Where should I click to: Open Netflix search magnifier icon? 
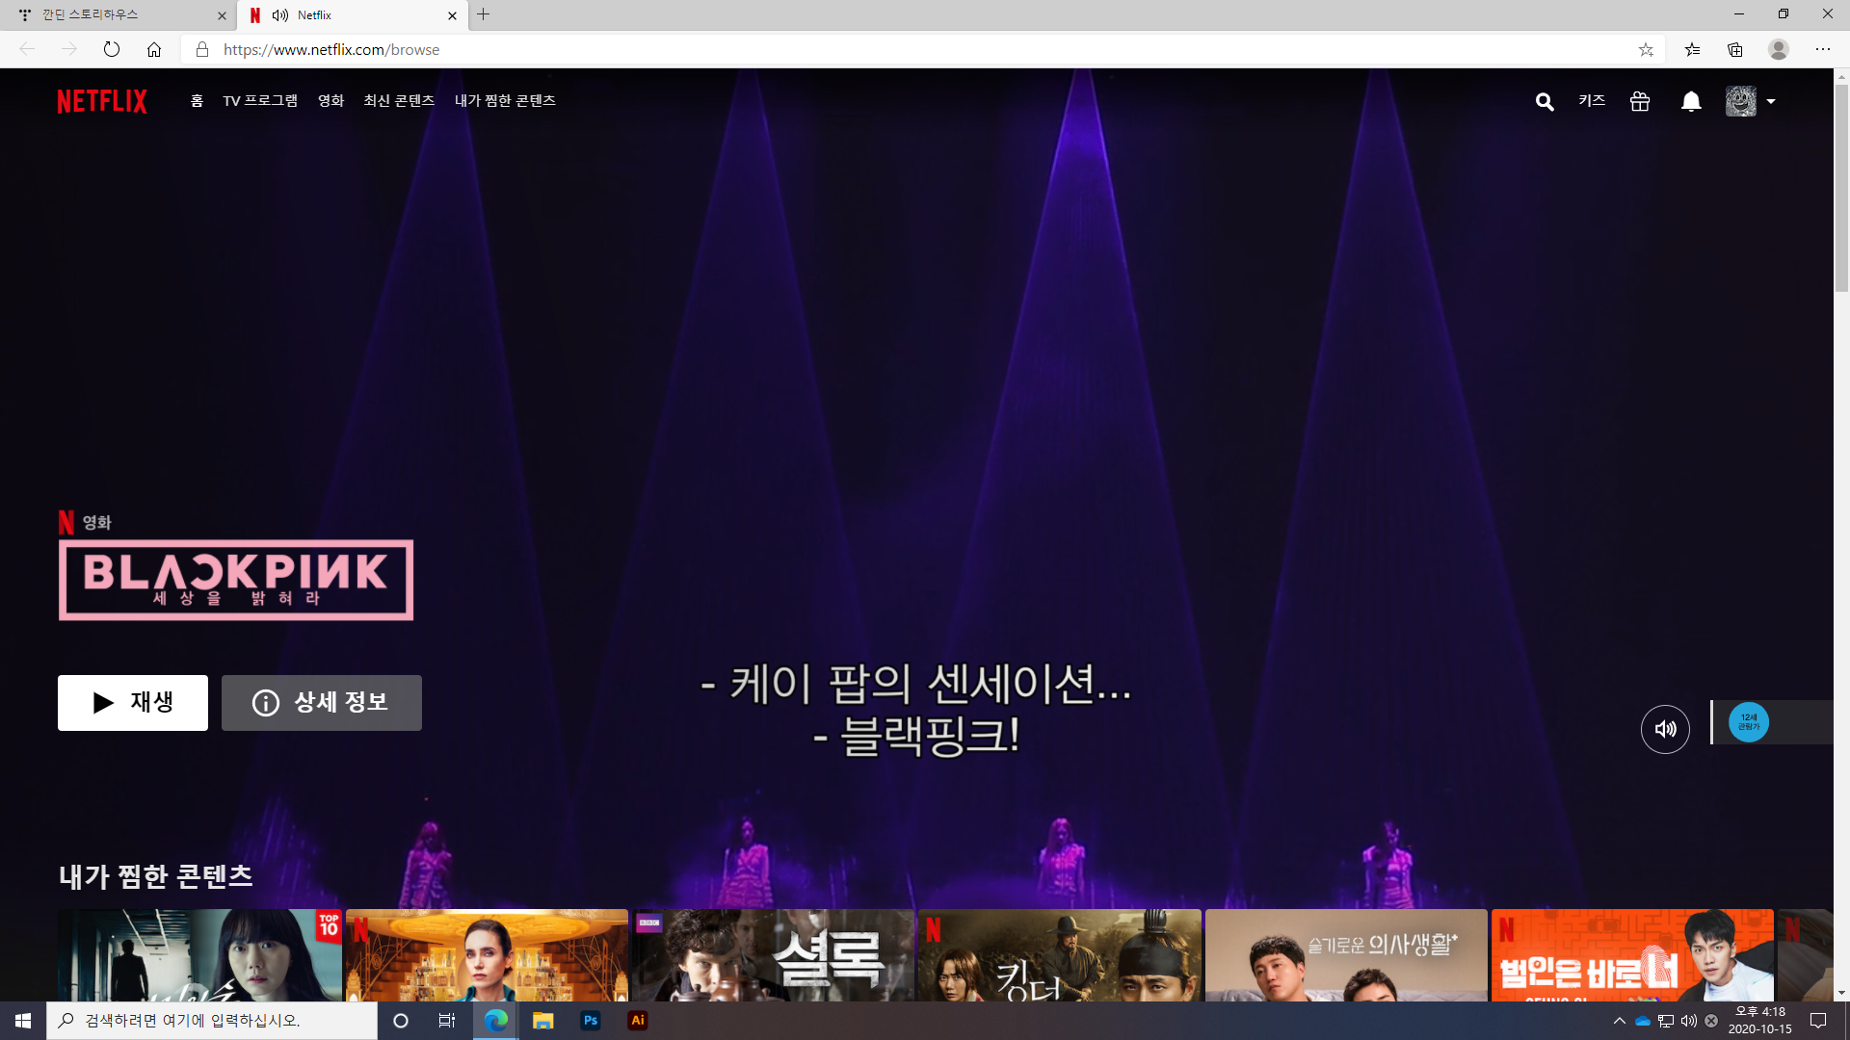tap(1545, 101)
